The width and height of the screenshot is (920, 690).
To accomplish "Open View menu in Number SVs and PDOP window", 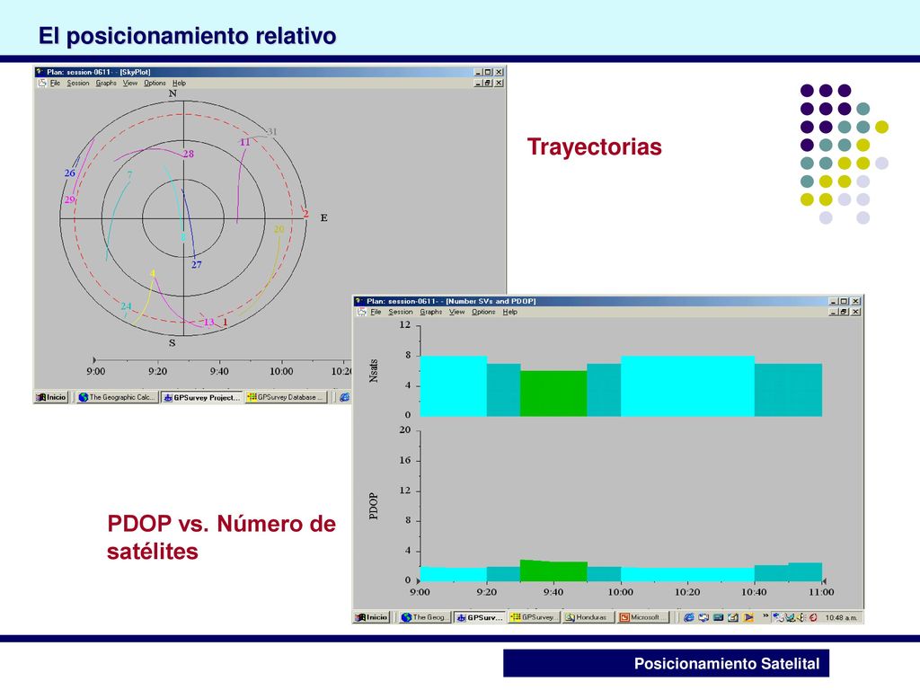I will (x=456, y=312).
